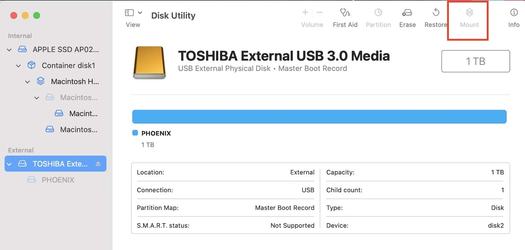Screen dimensions: 525x250
Task: Click the Info icon in toolbar
Action: tap(514, 13)
